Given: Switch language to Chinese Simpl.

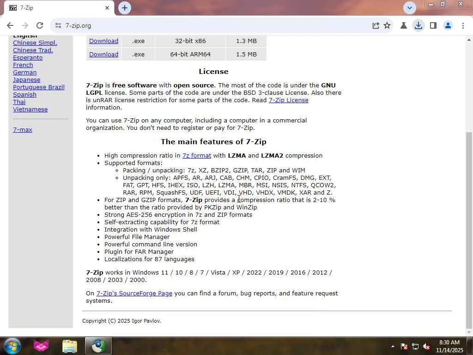Looking at the screenshot, I should pyautogui.click(x=35, y=43).
